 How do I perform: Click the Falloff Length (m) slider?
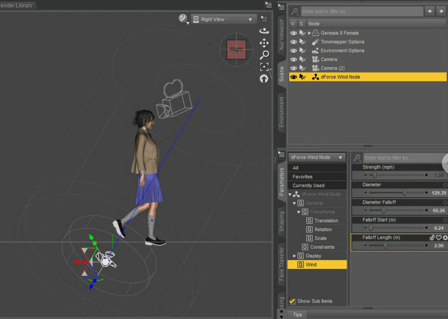(x=396, y=245)
